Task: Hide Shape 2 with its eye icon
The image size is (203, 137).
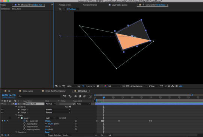Action: pyautogui.click(x=2, y=112)
